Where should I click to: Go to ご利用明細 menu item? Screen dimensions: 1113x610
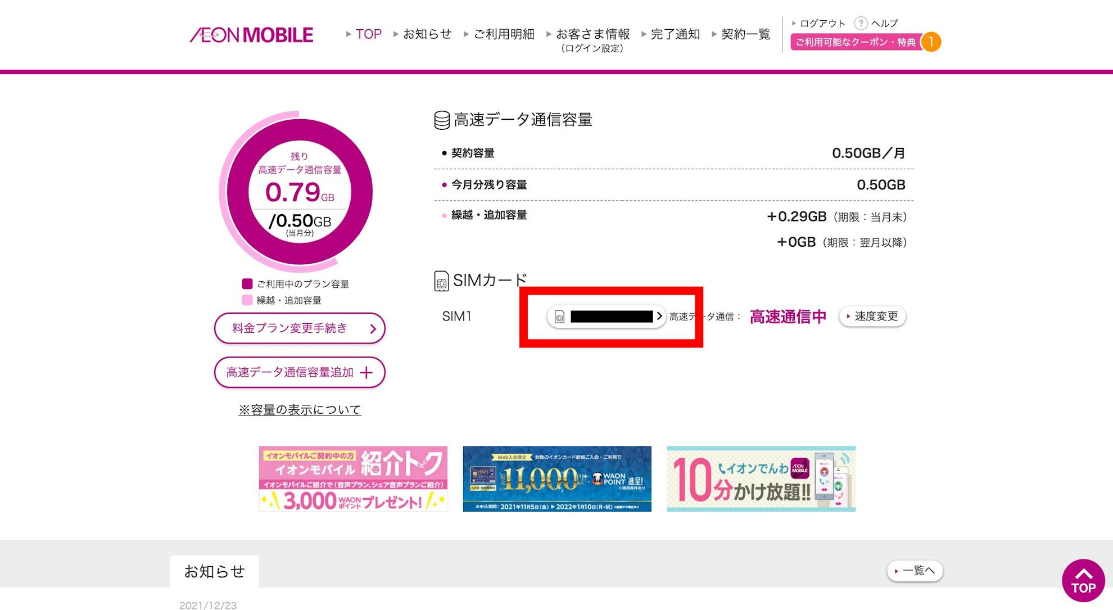point(504,34)
